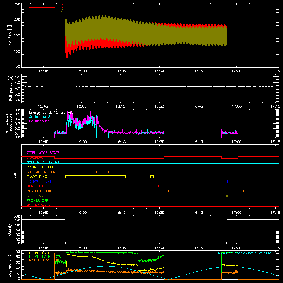Click the short second FLARE_FLAG pulse
Image resolution: width=283 pixels, height=283 pixels.
152,177
